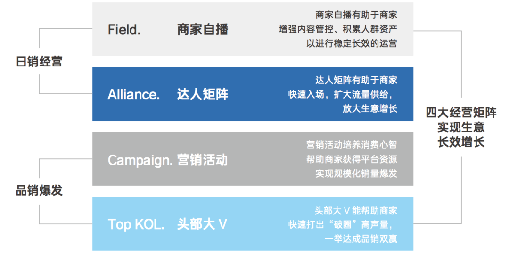Screen dimensions: 509x255
Task: Click the line "放大生意增长"
Action: (x=370, y=108)
